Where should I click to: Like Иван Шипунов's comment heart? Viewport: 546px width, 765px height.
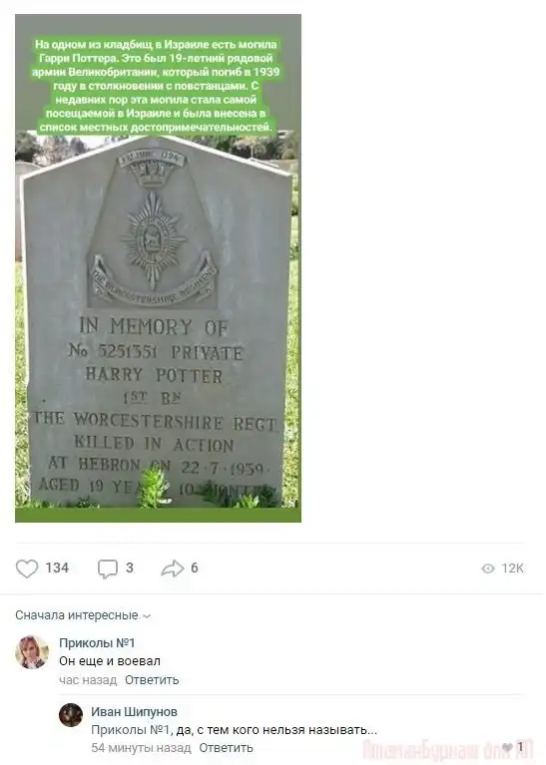coord(507,747)
